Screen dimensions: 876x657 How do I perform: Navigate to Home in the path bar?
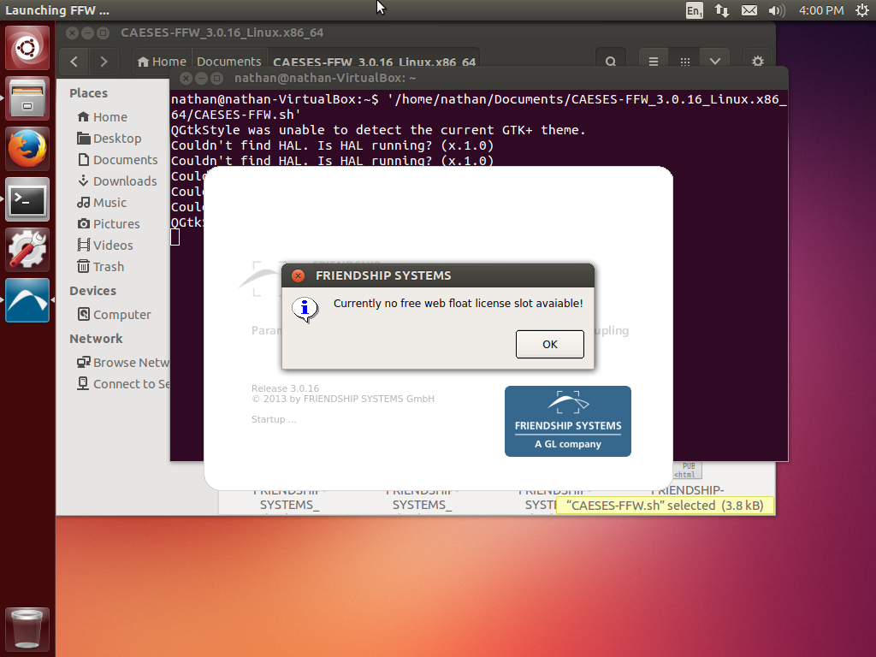(x=162, y=62)
